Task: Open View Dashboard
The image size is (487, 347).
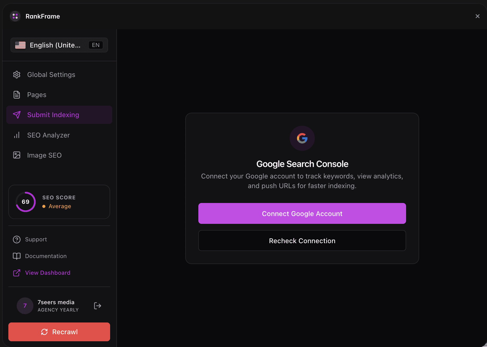Action: click(x=48, y=273)
